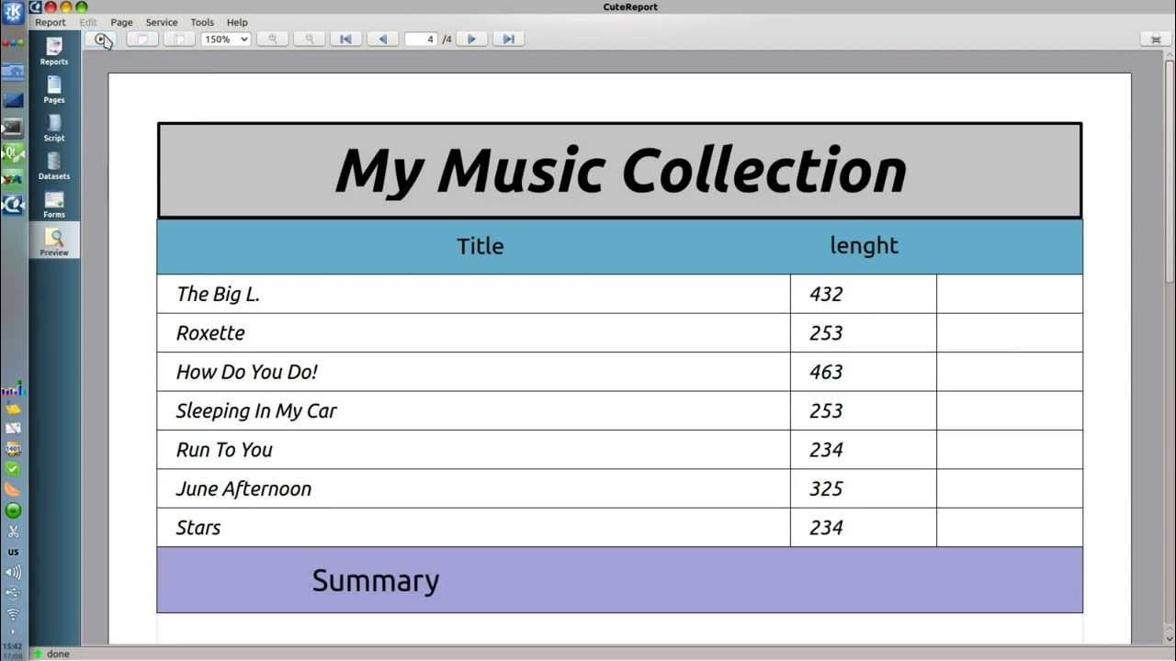Select the Preview section in sidebar
This screenshot has width=1176, height=661.
pyautogui.click(x=54, y=241)
